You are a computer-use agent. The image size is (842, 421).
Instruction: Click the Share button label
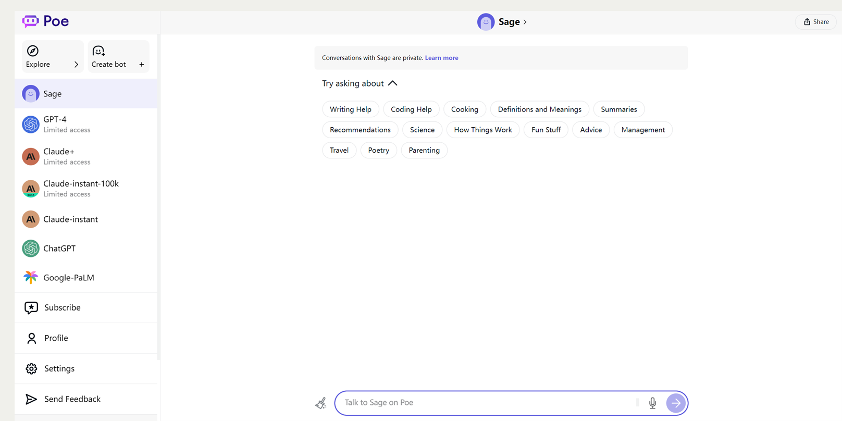click(821, 22)
